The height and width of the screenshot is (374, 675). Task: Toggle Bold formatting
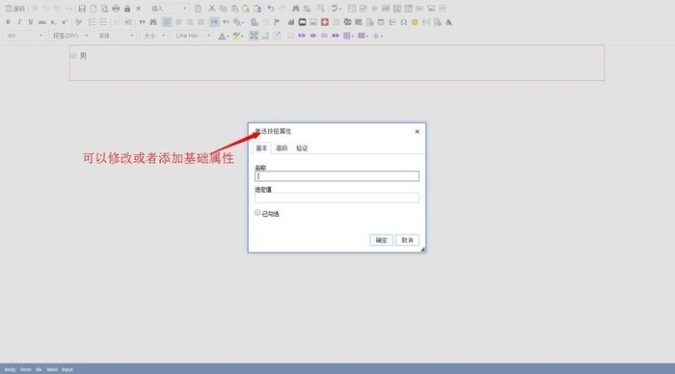(8, 22)
